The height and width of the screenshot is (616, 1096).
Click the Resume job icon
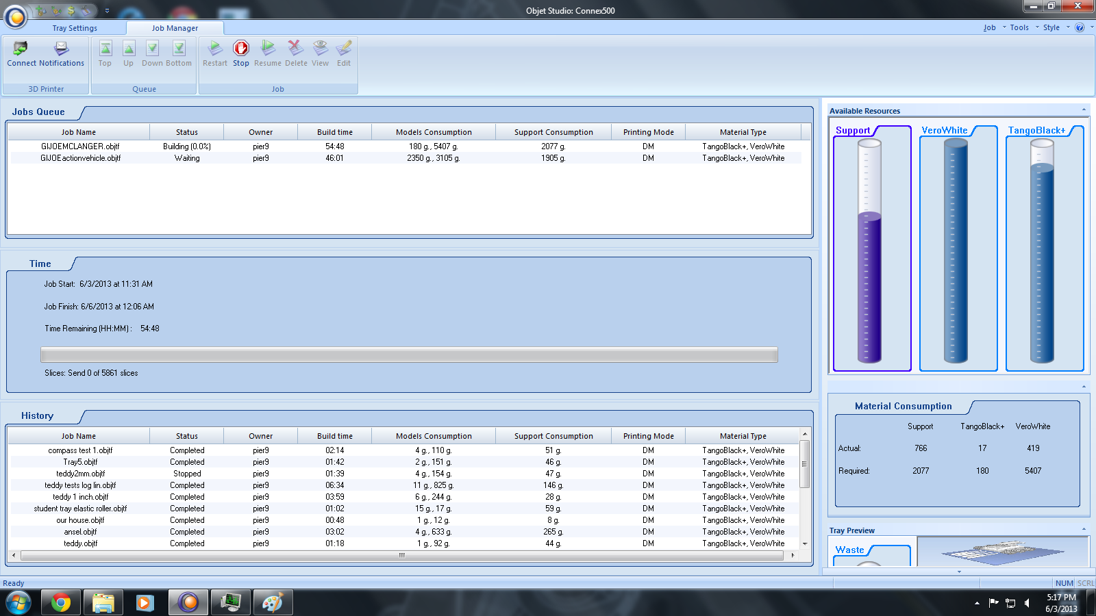point(268,53)
